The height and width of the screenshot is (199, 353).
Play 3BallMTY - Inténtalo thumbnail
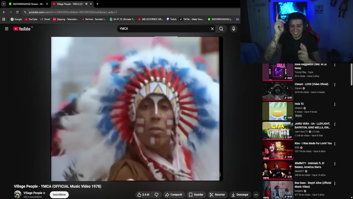coord(278,170)
